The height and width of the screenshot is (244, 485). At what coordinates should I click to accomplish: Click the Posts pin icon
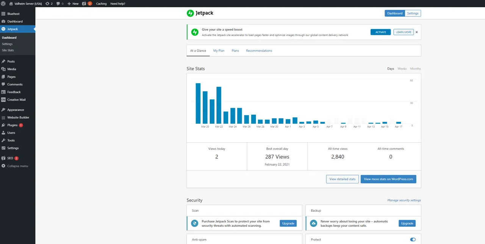(x=3, y=61)
